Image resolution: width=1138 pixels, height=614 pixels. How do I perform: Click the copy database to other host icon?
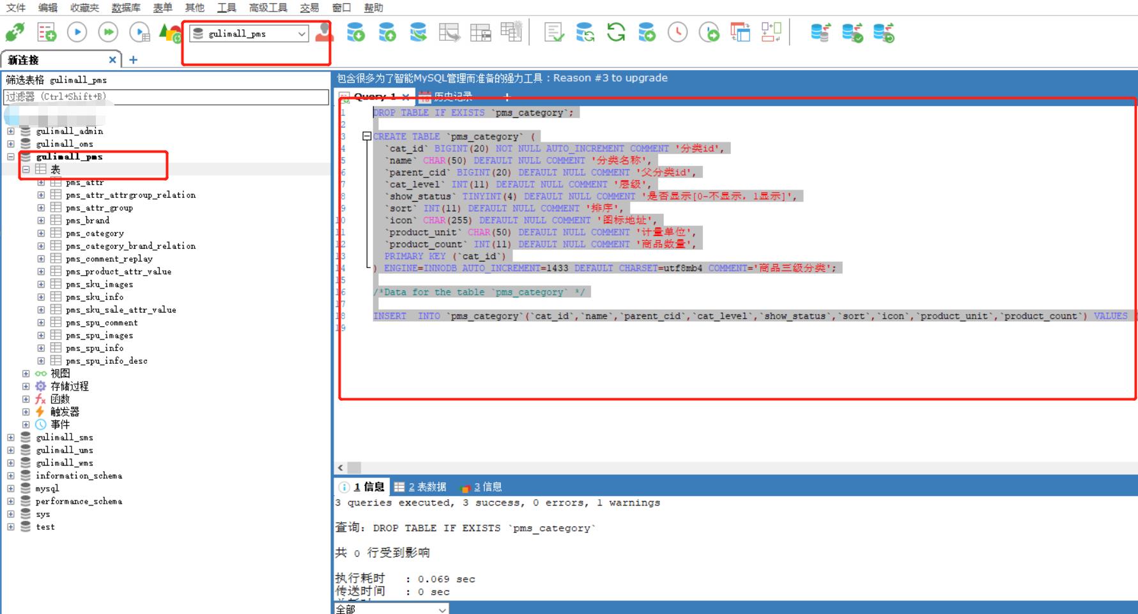(x=419, y=32)
